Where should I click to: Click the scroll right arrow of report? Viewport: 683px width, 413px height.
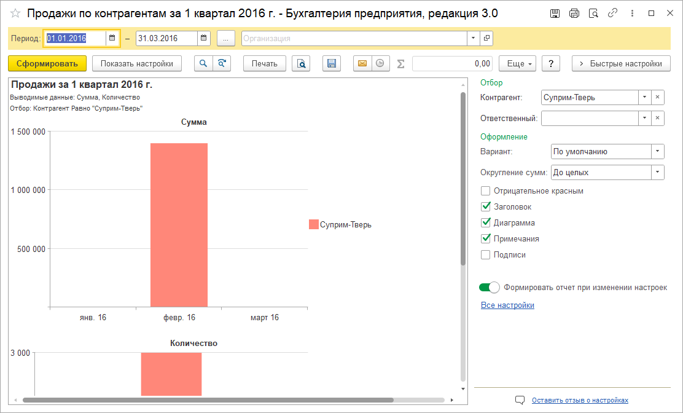[x=451, y=400]
